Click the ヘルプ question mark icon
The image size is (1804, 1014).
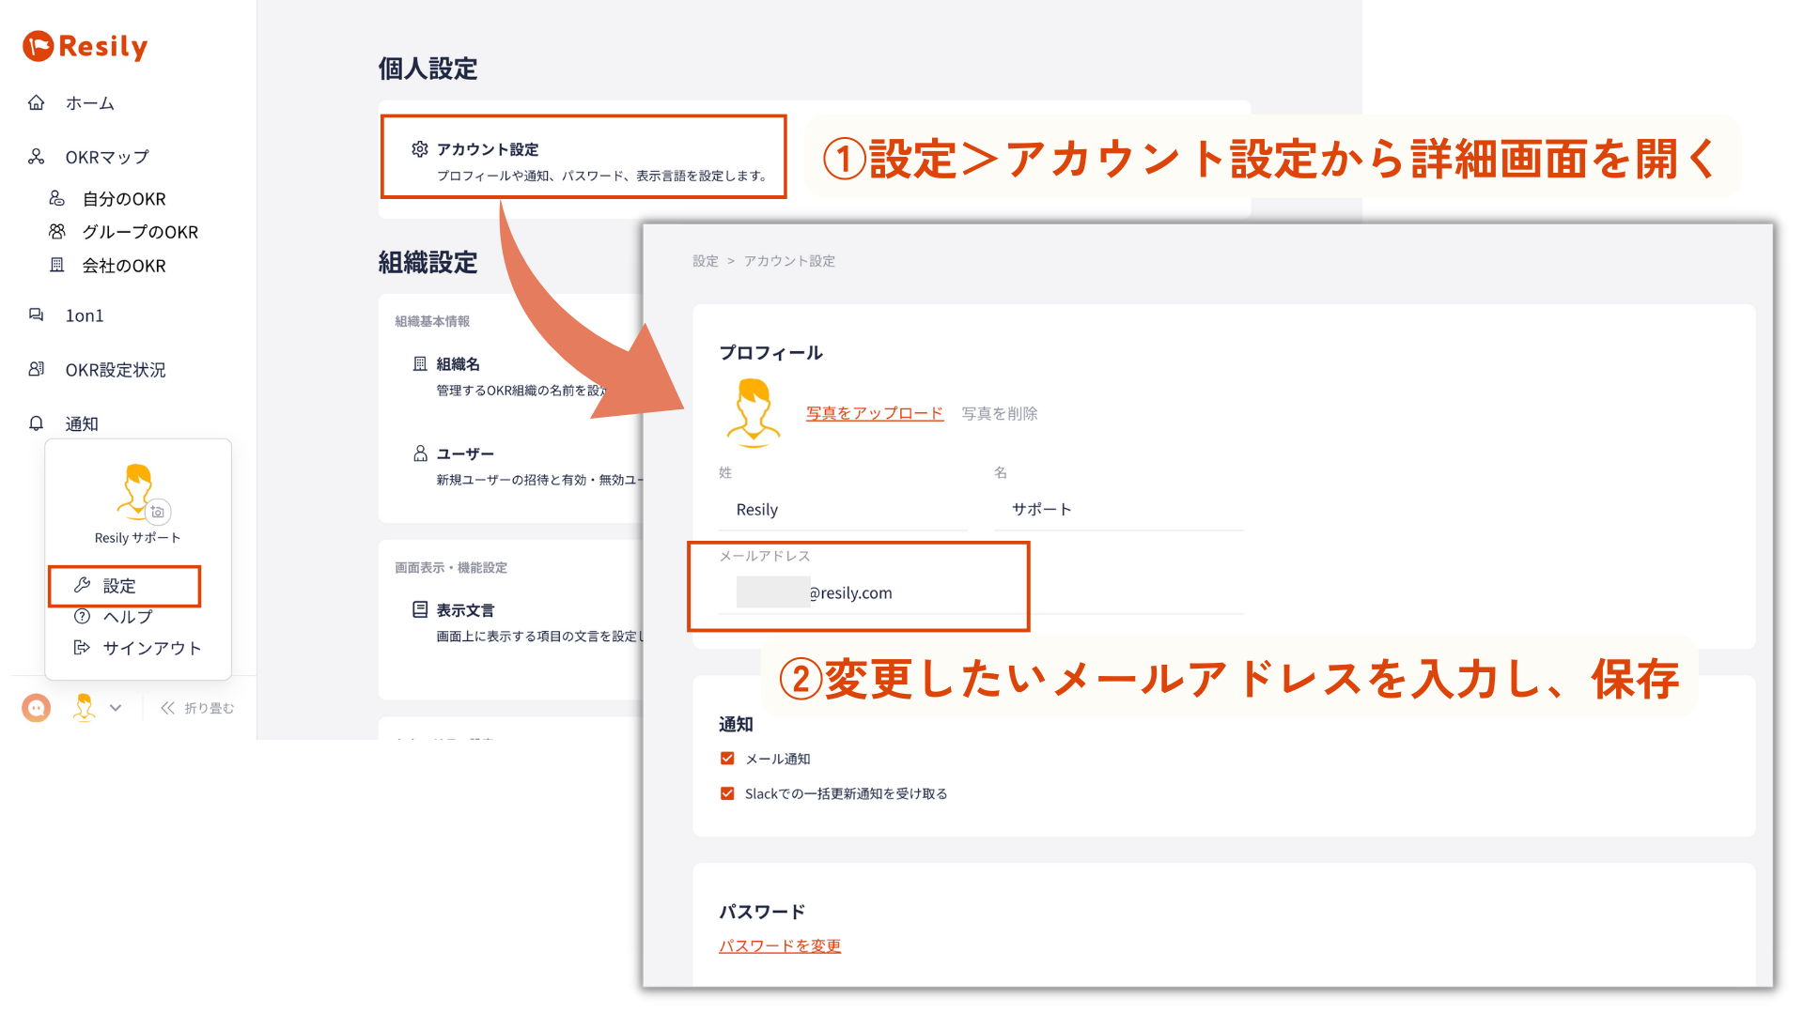point(83,617)
